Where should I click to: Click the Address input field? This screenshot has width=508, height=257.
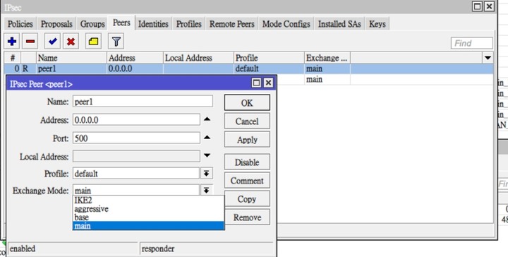click(136, 120)
